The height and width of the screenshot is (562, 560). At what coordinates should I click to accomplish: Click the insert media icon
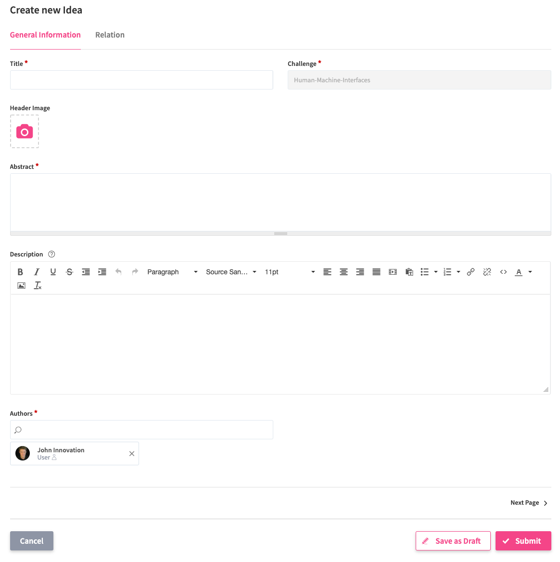pos(393,272)
